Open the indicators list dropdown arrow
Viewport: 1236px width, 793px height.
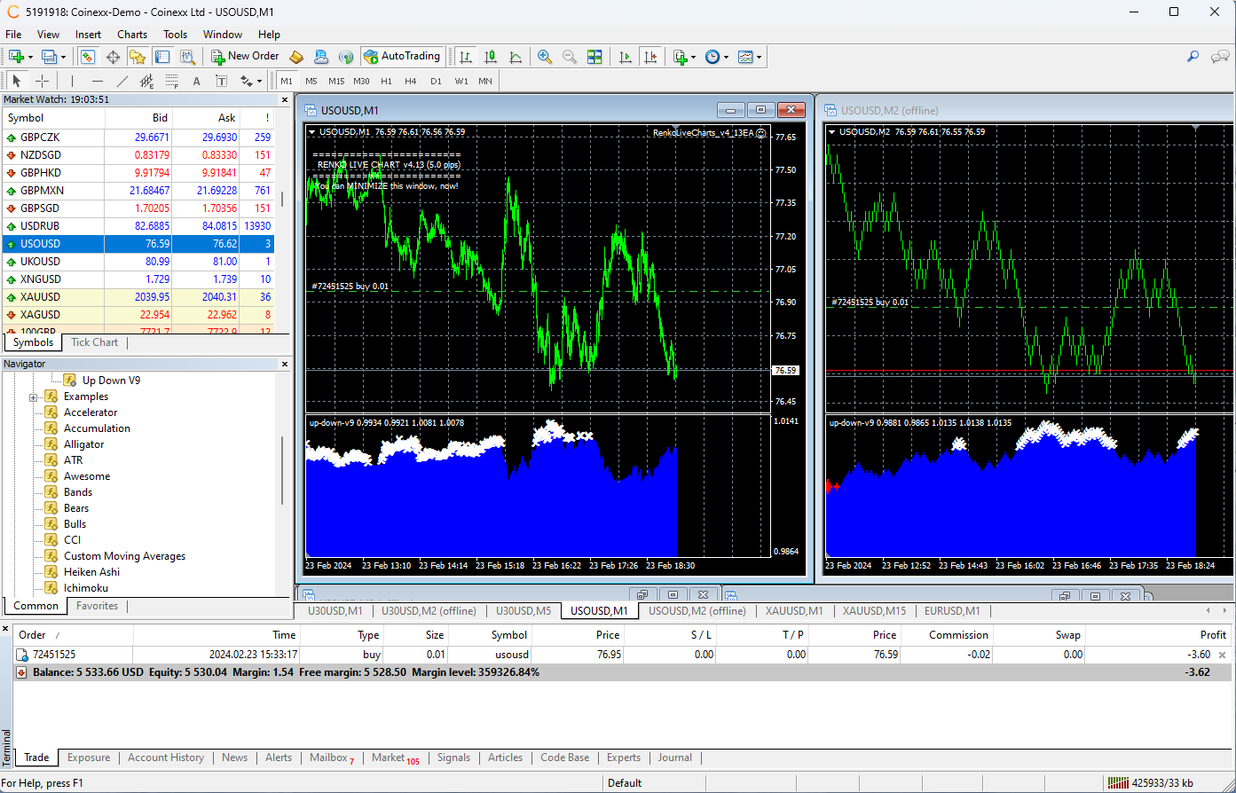pos(693,57)
